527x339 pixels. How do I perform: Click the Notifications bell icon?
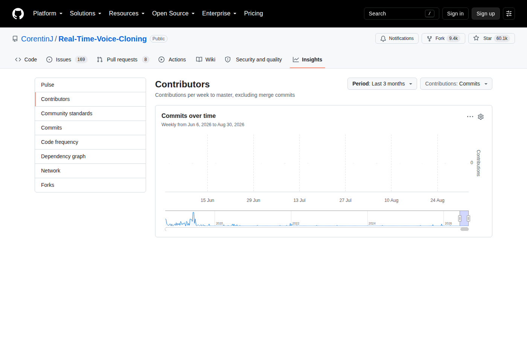pyautogui.click(x=383, y=38)
